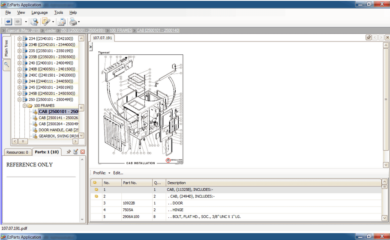The height and width of the screenshot is (240, 390).
Task: Select 240C ((2401501 - 2402000)) in tree
Action: [x=52, y=75]
